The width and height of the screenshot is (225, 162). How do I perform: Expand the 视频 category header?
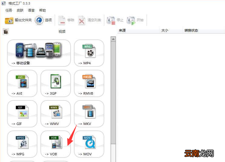[x=62, y=32]
